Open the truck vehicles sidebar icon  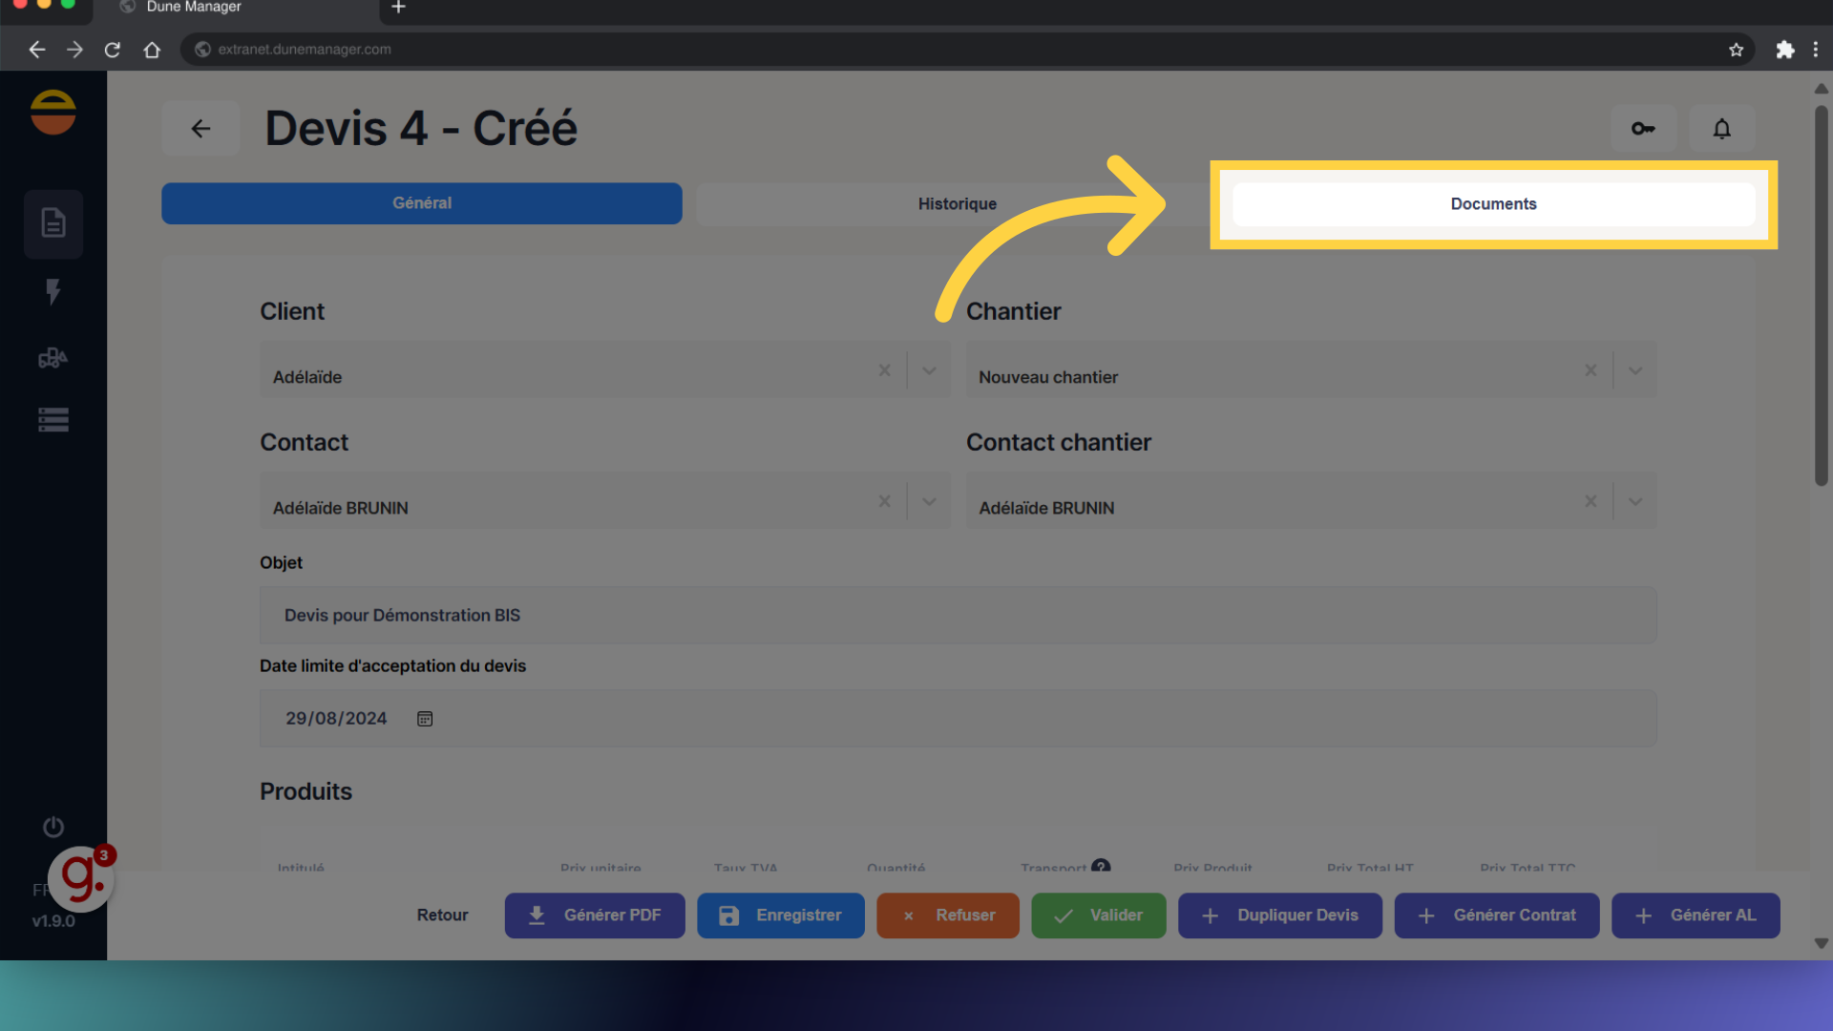(53, 358)
